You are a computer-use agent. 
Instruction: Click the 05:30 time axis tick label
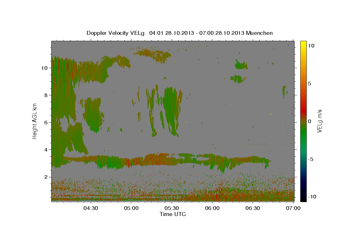172,208
